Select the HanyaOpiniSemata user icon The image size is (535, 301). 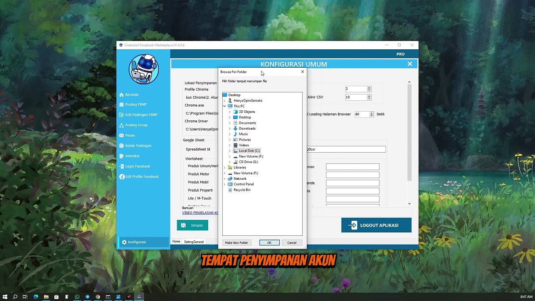coord(230,101)
